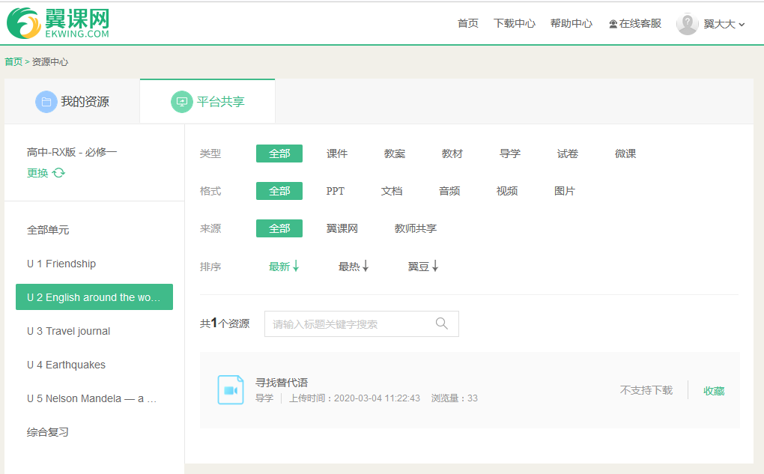The image size is (764, 474).
Task: Click the 在线客服 headset icon
Action: point(613,24)
